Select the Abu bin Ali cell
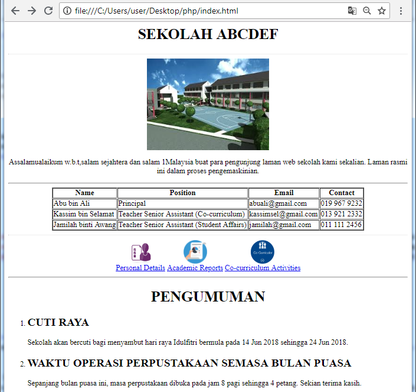The height and width of the screenshot is (392, 416). (x=84, y=203)
